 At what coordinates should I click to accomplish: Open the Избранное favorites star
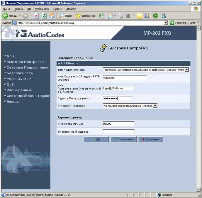coord(85,16)
